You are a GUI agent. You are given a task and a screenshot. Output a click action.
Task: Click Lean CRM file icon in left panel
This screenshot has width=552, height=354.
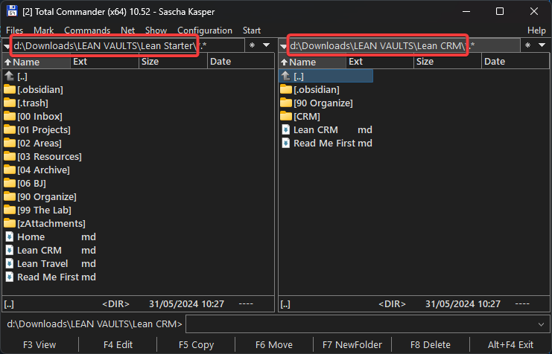10,250
